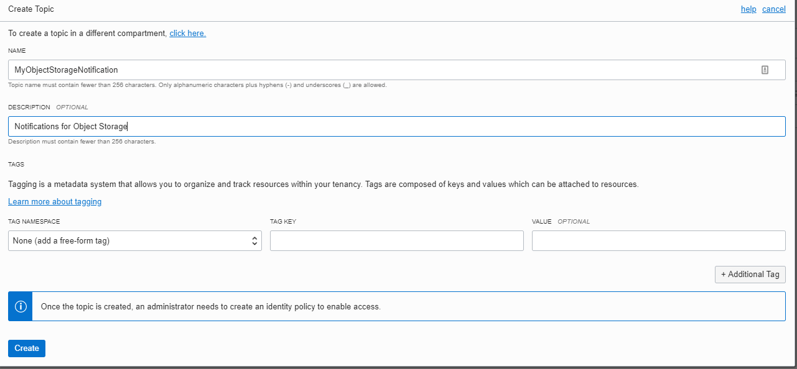The width and height of the screenshot is (797, 369).
Task: Expand the Tag Namespace dropdown
Action: click(135, 240)
